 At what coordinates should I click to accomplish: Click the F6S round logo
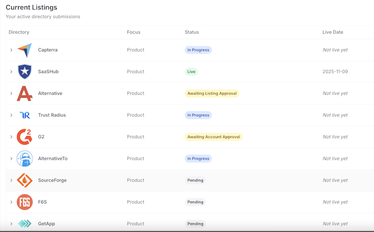[25, 202]
